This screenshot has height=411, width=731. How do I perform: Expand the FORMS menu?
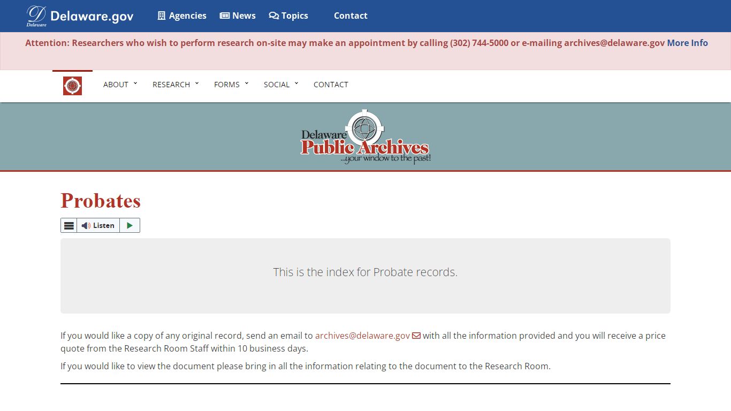click(x=231, y=85)
